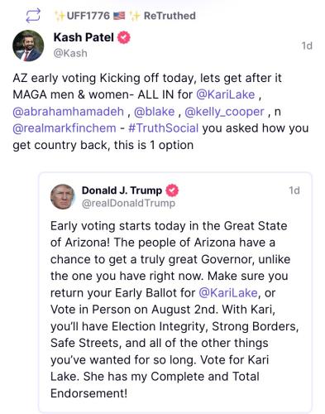The height and width of the screenshot is (414, 325).
Task: Open the @kelly_cooper mention
Action: (x=224, y=112)
